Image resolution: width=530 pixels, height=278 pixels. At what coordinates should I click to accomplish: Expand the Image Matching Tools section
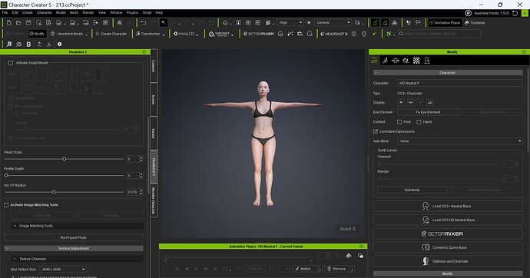pyautogui.click(x=77, y=226)
